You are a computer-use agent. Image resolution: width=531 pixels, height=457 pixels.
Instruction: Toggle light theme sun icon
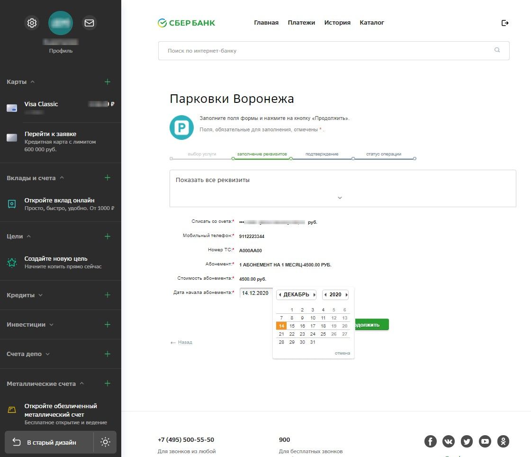coord(105,442)
